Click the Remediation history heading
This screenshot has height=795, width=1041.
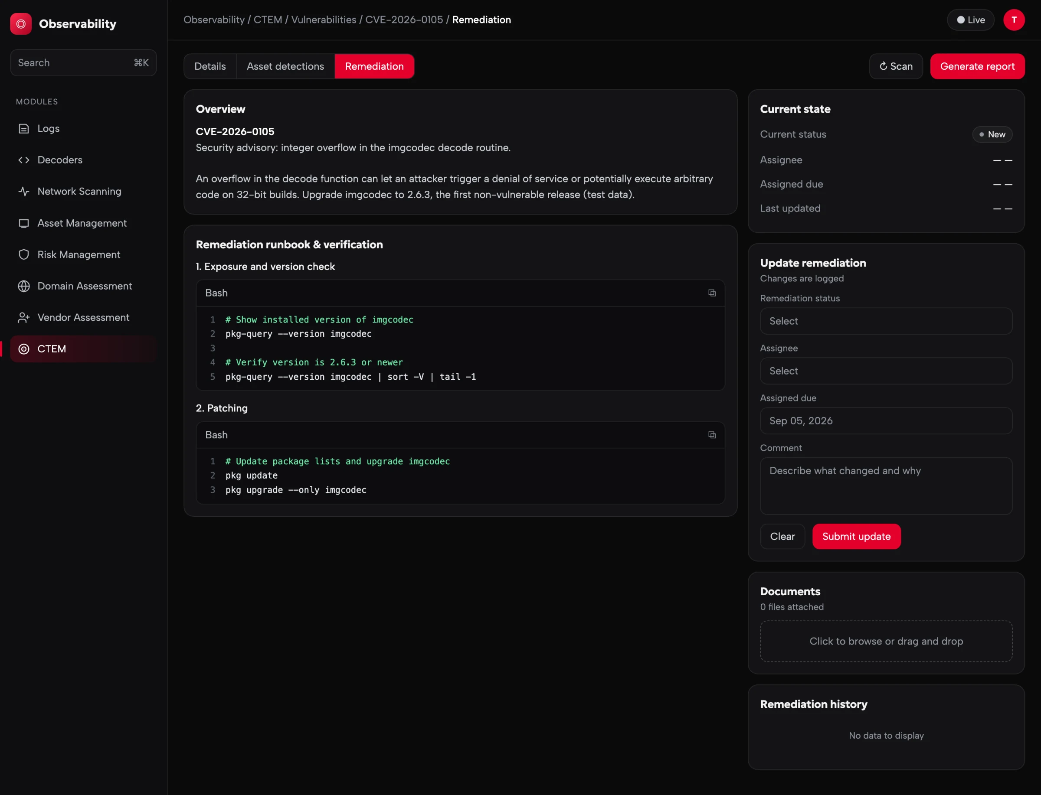[813, 704]
